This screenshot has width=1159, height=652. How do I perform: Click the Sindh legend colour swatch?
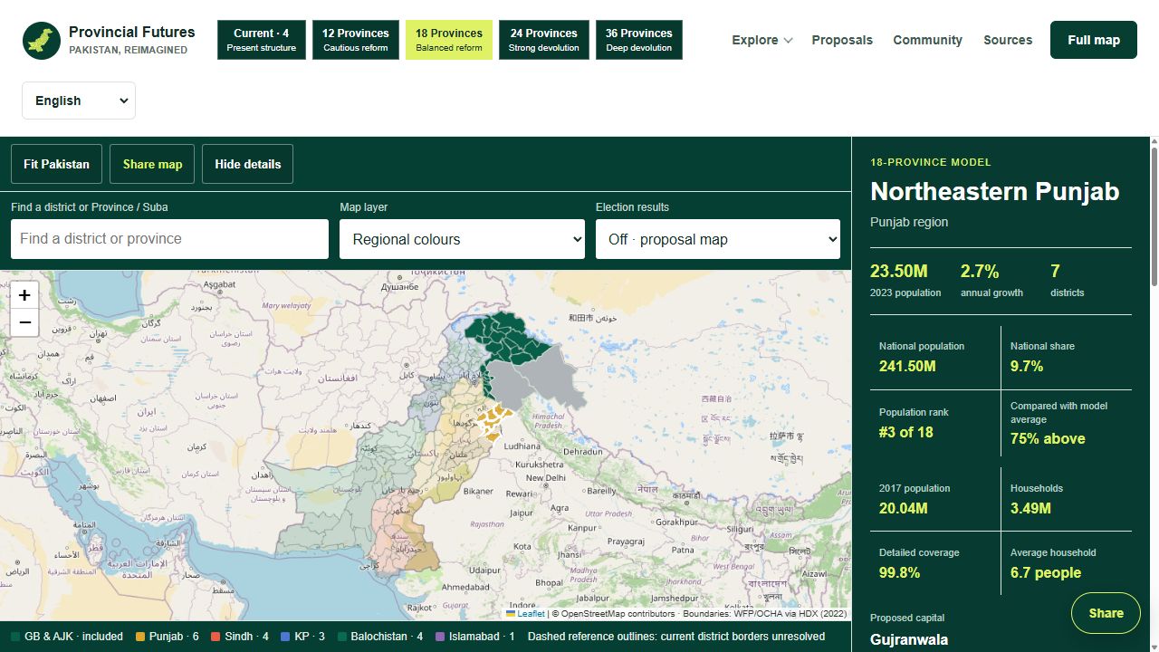click(x=216, y=637)
